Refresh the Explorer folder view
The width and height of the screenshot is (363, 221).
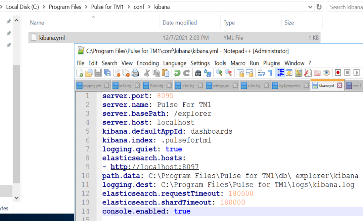coord(319,7)
